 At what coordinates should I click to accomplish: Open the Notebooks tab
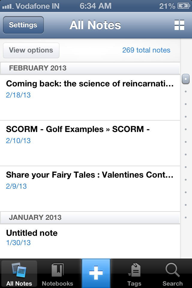58,274
